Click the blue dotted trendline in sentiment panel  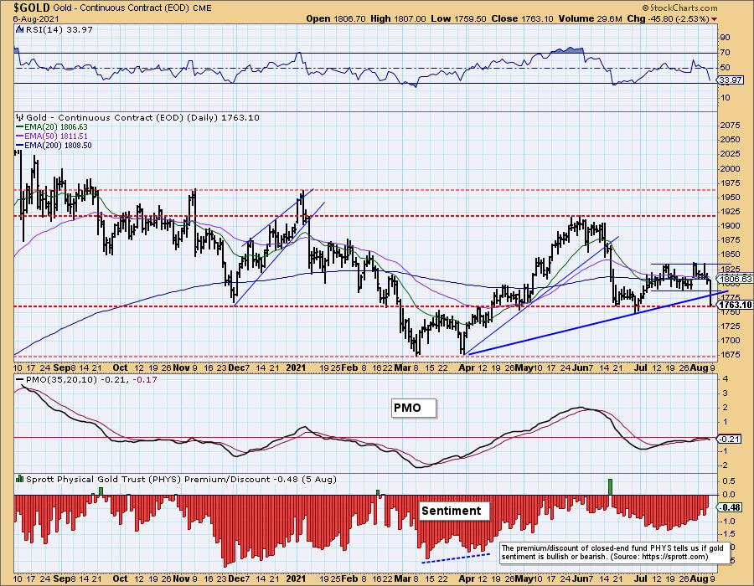coord(456,558)
